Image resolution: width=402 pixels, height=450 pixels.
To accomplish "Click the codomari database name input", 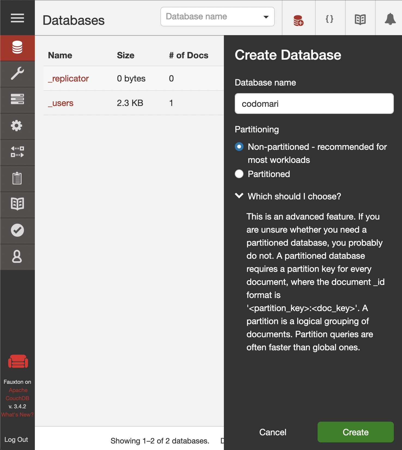I will pos(314,104).
